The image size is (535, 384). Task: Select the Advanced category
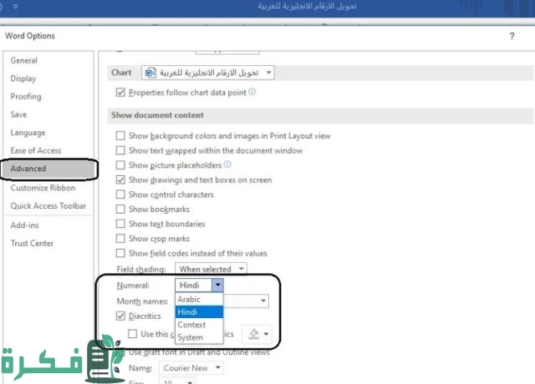[x=48, y=169]
